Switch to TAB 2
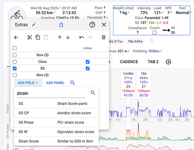 click(x=153, y=62)
